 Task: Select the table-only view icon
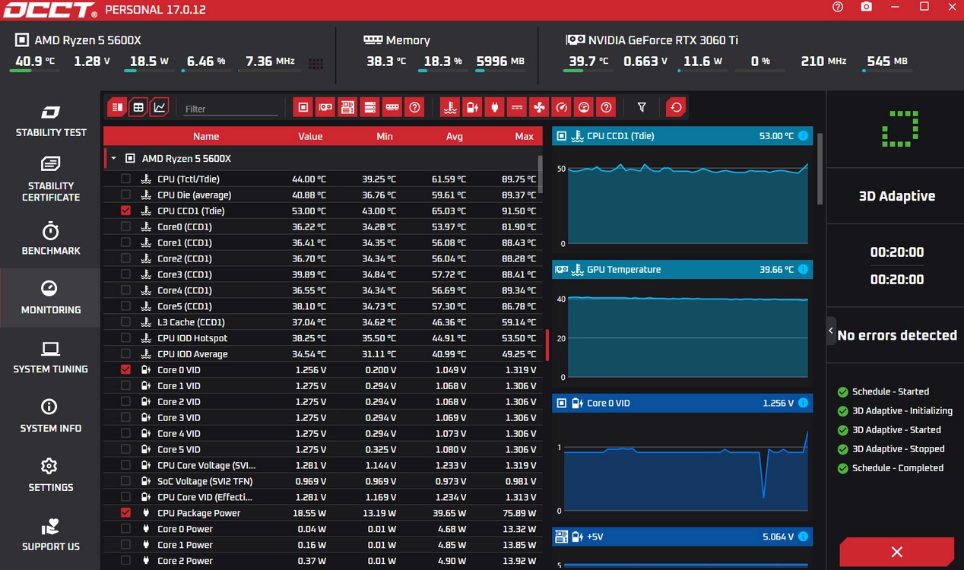click(x=138, y=108)
